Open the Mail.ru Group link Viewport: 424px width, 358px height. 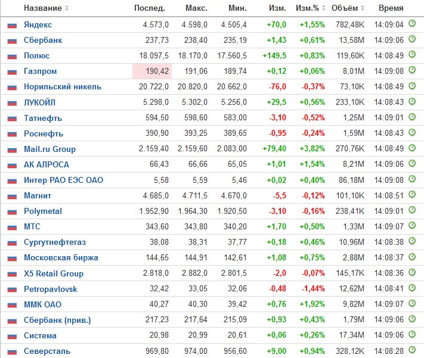49,149
